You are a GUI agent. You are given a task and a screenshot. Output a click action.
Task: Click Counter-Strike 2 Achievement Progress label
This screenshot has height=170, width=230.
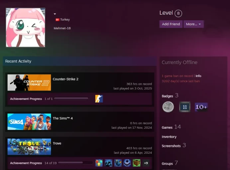tap(26, 99)
